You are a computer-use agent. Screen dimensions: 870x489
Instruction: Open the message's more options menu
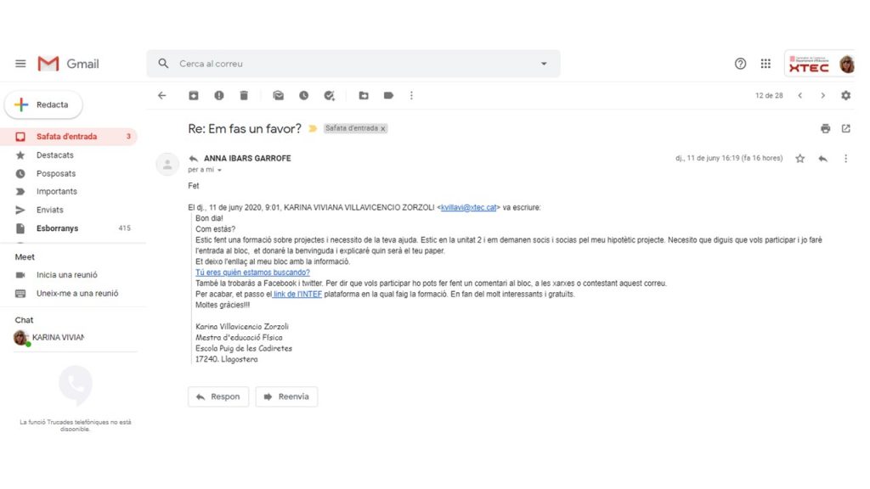pyautogui.click(x=845, y=158)
